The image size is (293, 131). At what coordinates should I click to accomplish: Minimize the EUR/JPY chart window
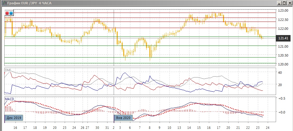click(x=279, y=3)
